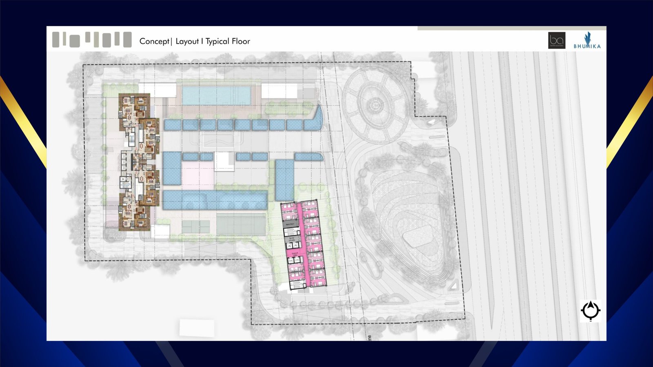Click the small triangular island near the mound
653x367 pixels.
[x=454, y=287]
